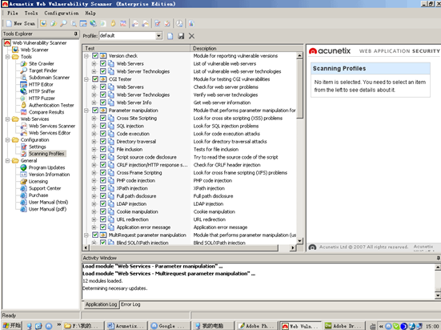Open the Profile dropdown
441x330 pixels.
coord(158,36)
